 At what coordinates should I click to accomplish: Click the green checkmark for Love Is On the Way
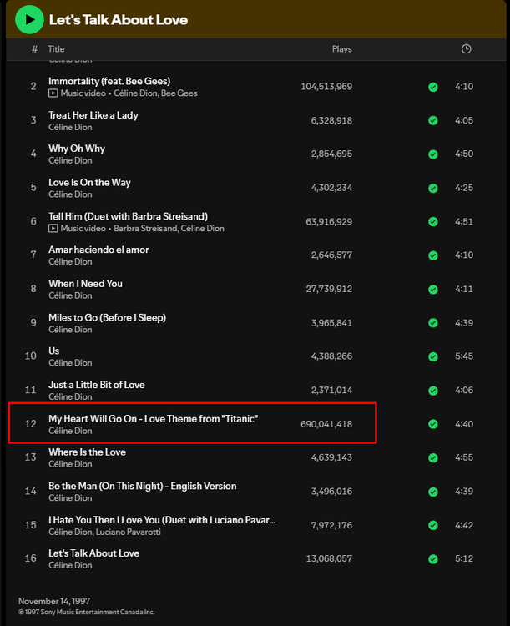pos(433,188)
